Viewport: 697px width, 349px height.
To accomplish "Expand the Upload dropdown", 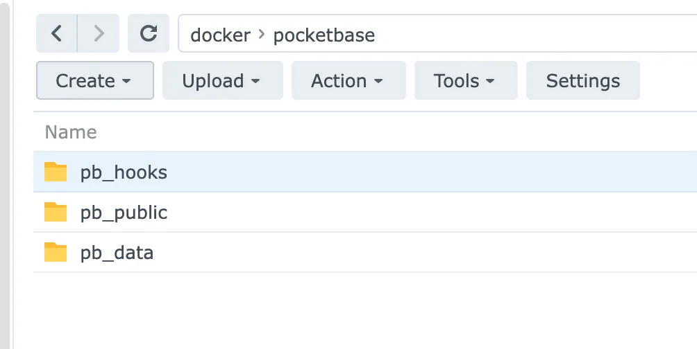I will [222, 81].
